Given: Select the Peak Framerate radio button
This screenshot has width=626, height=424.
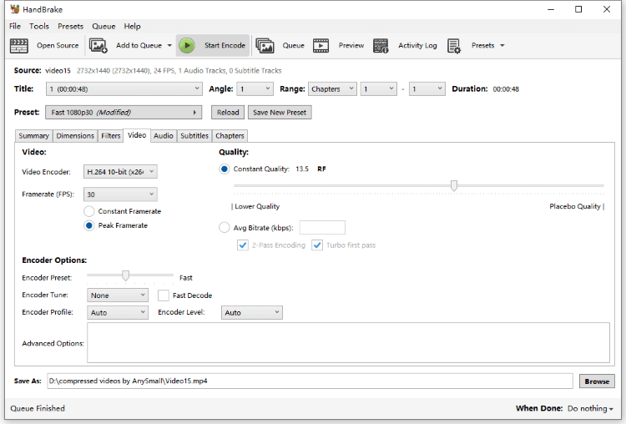Looking at the screenshot, I should click(x=89, y=225).
